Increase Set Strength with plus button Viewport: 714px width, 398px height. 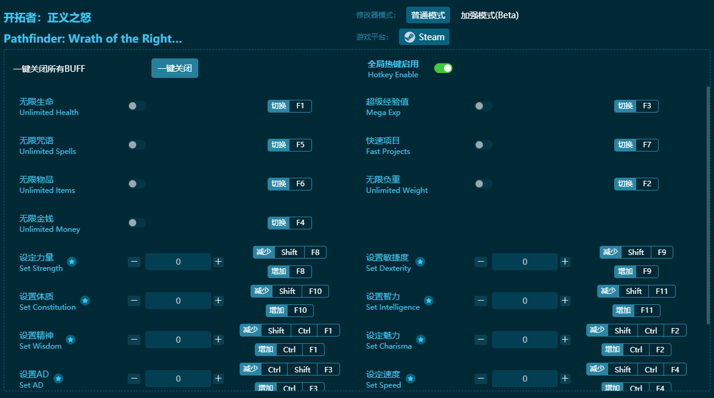[x=218, y=262]
